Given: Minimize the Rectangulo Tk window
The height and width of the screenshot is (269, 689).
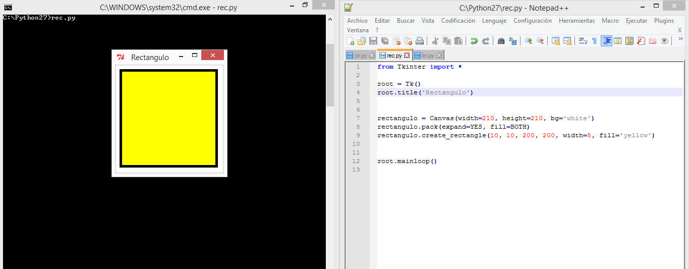Looking at the screenshot, I should click(181, 56).
